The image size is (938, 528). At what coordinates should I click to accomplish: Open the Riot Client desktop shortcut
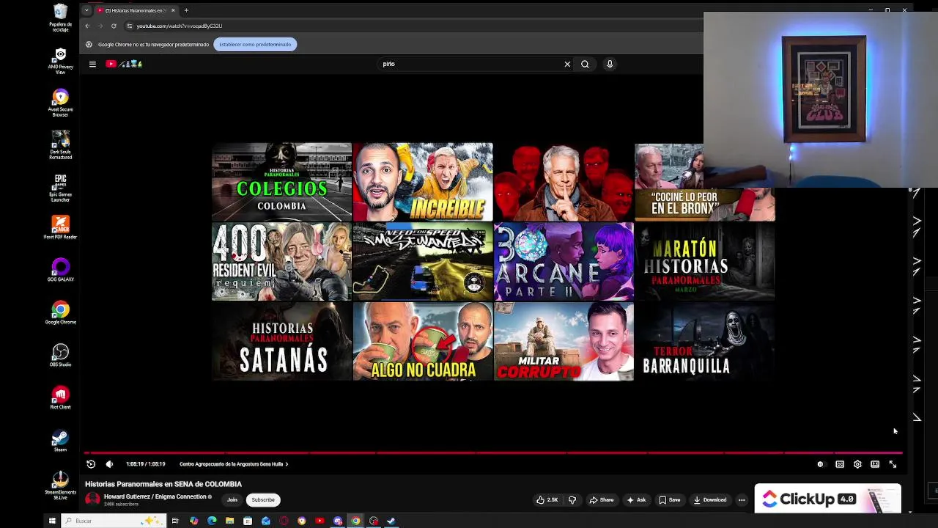[x=60, y=397]
